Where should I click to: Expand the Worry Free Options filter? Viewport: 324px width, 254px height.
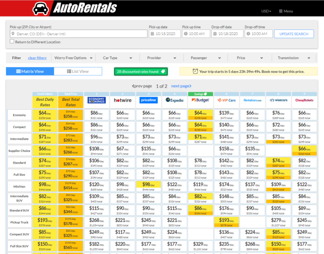coord(73,58)
